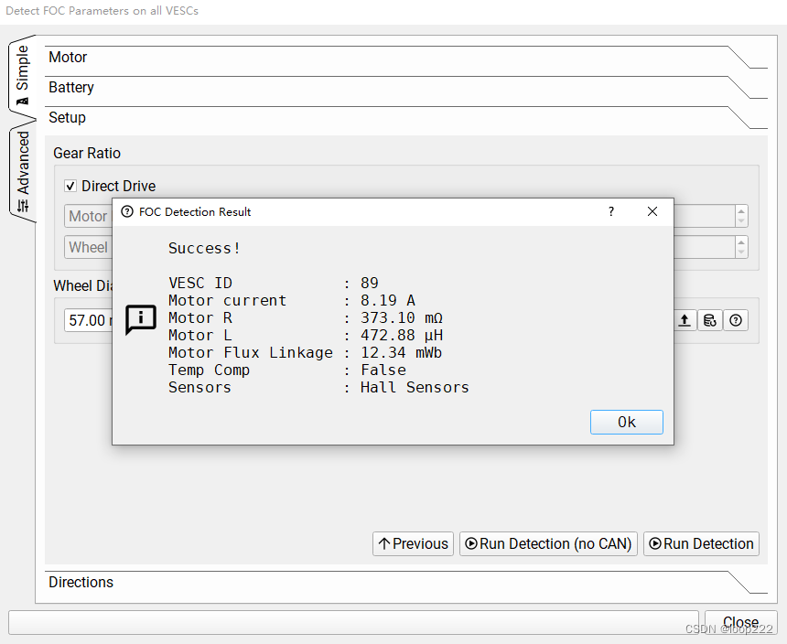Select the Motor R value 373.10 mΩ

pos(402,318)
